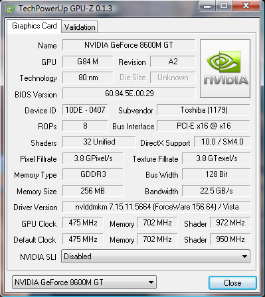The height and width of the screenshot is (297, 265).
Task: Click the NVIDIA logo image
Action: (225, 68)
